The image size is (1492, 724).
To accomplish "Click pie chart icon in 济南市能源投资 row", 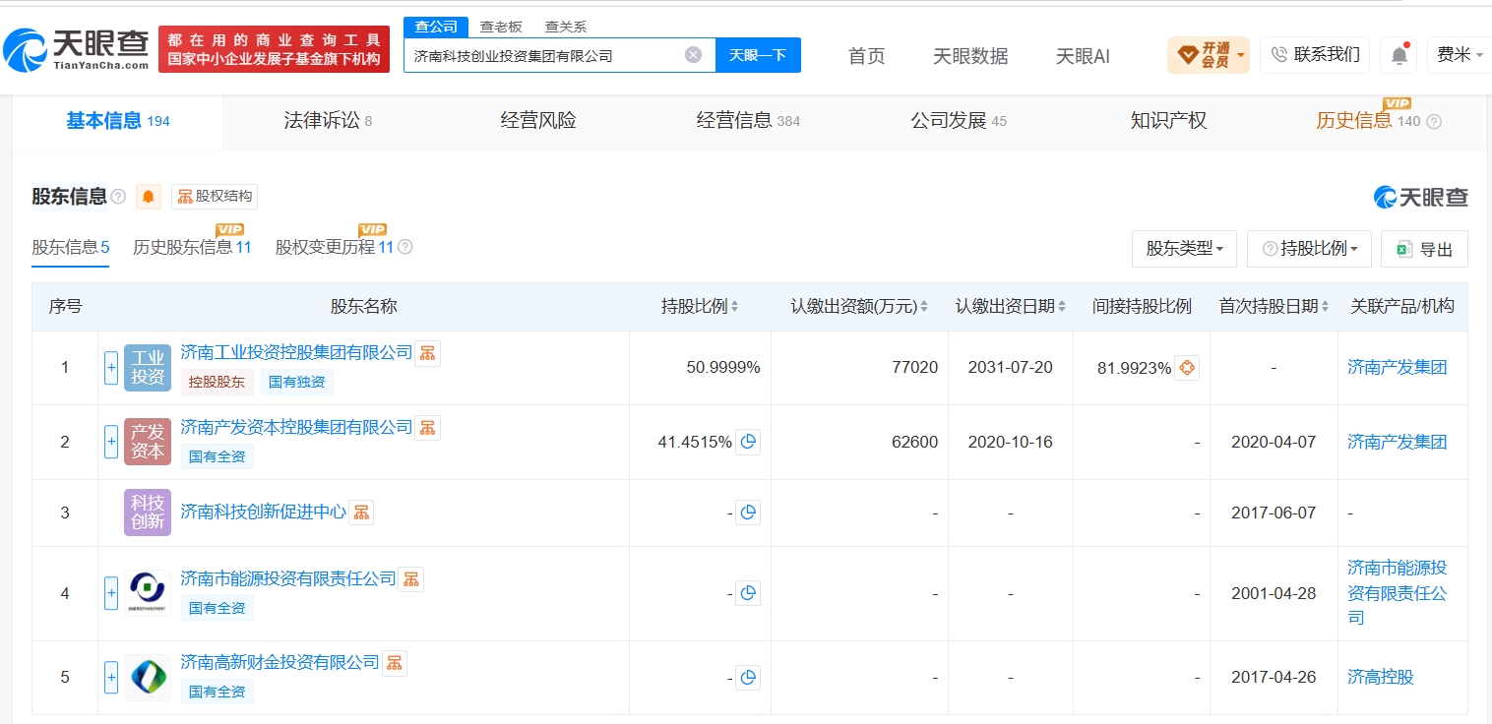I will tap(748, 593).
